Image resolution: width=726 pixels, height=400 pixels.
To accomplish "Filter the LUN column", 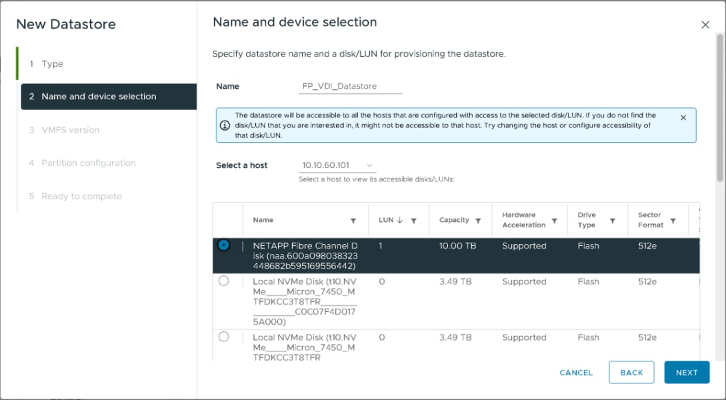I will click(x=414, y=221).
